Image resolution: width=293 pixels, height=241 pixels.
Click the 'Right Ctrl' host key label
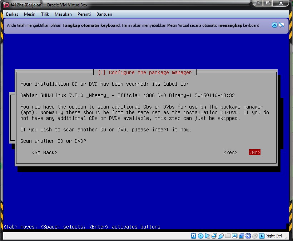click(x=274, y=236)
